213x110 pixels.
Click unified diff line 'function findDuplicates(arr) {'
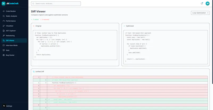(x=64, y=83)
